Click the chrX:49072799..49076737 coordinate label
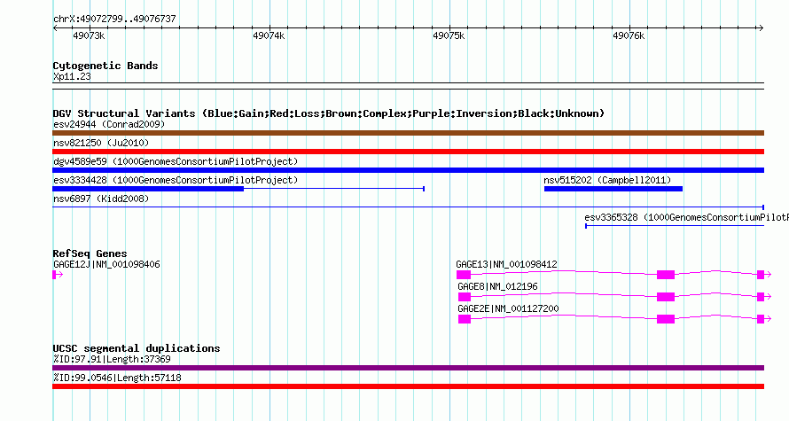The height and width of the screenshot is (421, 789). click(x=114, y=19)
